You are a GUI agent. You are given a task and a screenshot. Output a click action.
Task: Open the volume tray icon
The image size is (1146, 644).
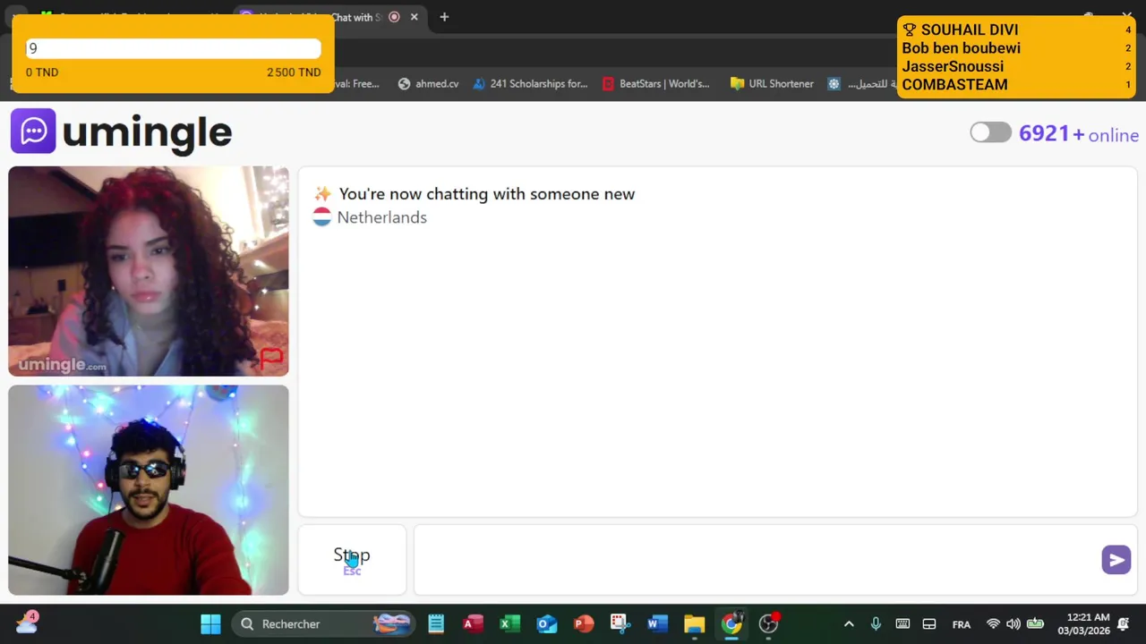tap(1013, 624)
